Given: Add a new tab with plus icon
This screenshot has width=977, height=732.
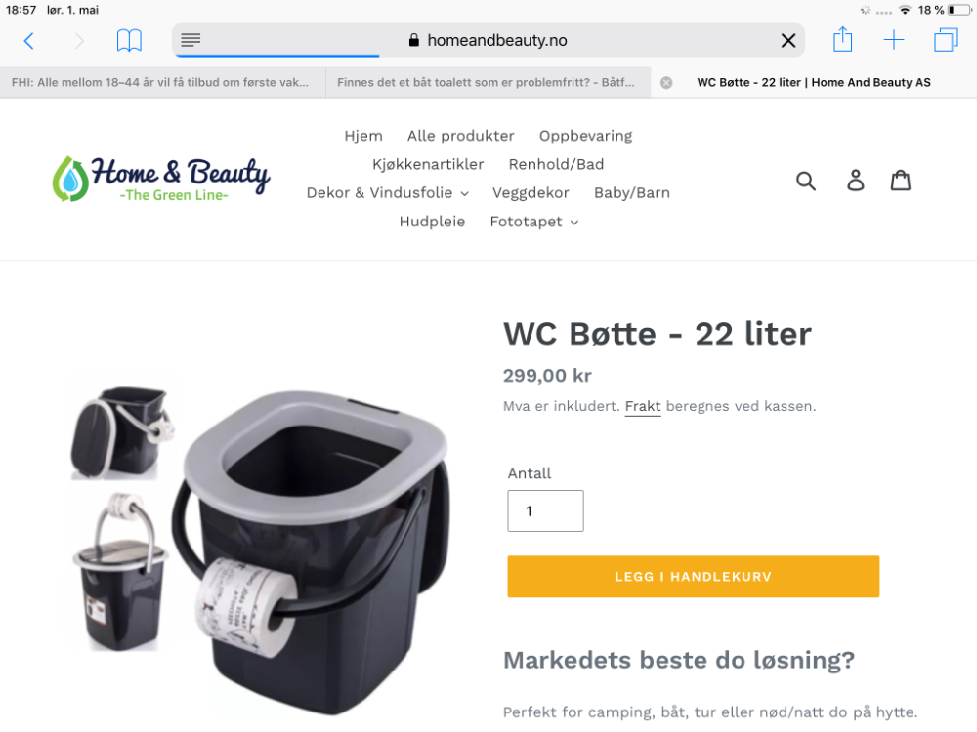Looking at the screenshot, I should tap(894, 40).
